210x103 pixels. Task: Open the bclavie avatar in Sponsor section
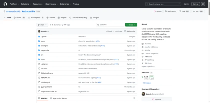(x=143, y=94)
